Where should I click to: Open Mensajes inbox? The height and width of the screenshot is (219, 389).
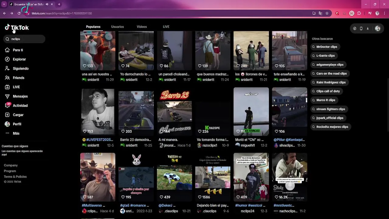16,96
